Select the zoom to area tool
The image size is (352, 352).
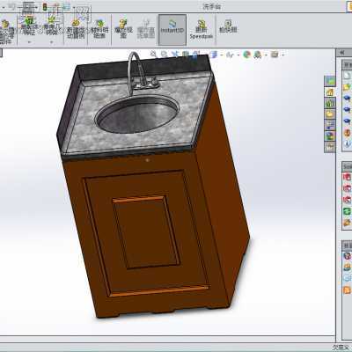coord(164,54)
